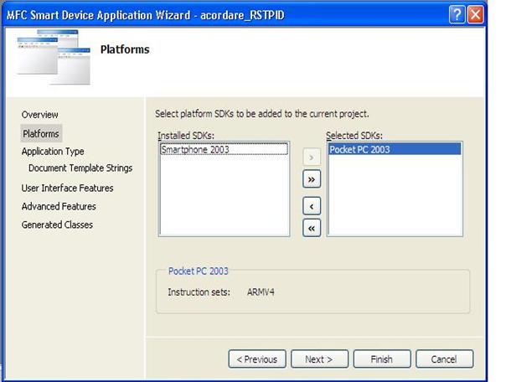This screenshot has width=506, height=382.
Task: Click the single right arrow add button
Action: click(x=312, y=157)
